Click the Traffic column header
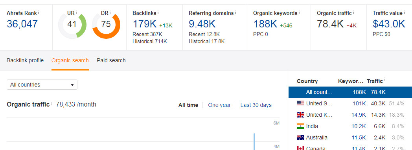This screenshot has height=150, width=412. point(375,81)
